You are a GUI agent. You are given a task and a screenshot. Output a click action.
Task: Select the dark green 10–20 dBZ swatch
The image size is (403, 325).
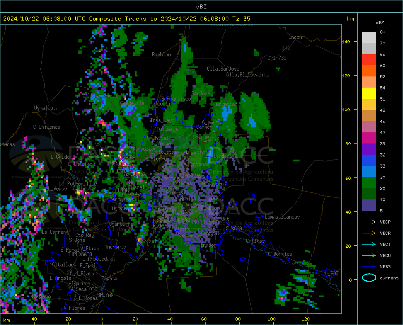tap(369, 194)
